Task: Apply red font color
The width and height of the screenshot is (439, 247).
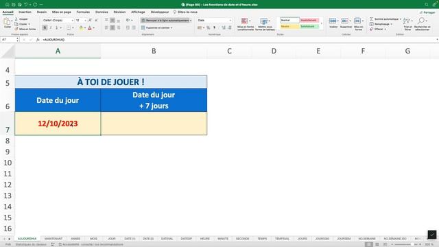Action: pos(90,27)
